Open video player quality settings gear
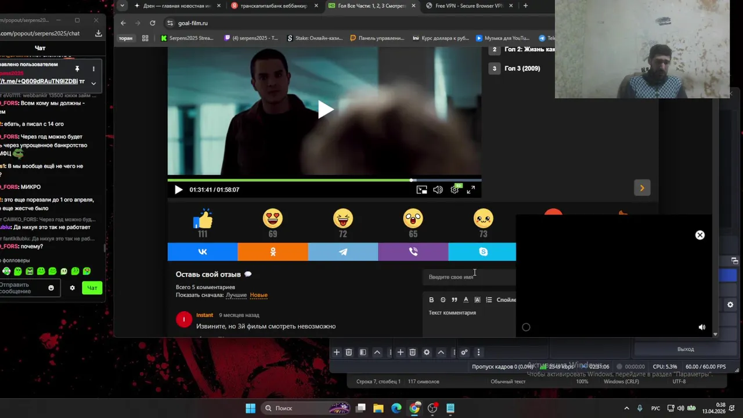Screen dimensions: 743x418 [455, 190]
